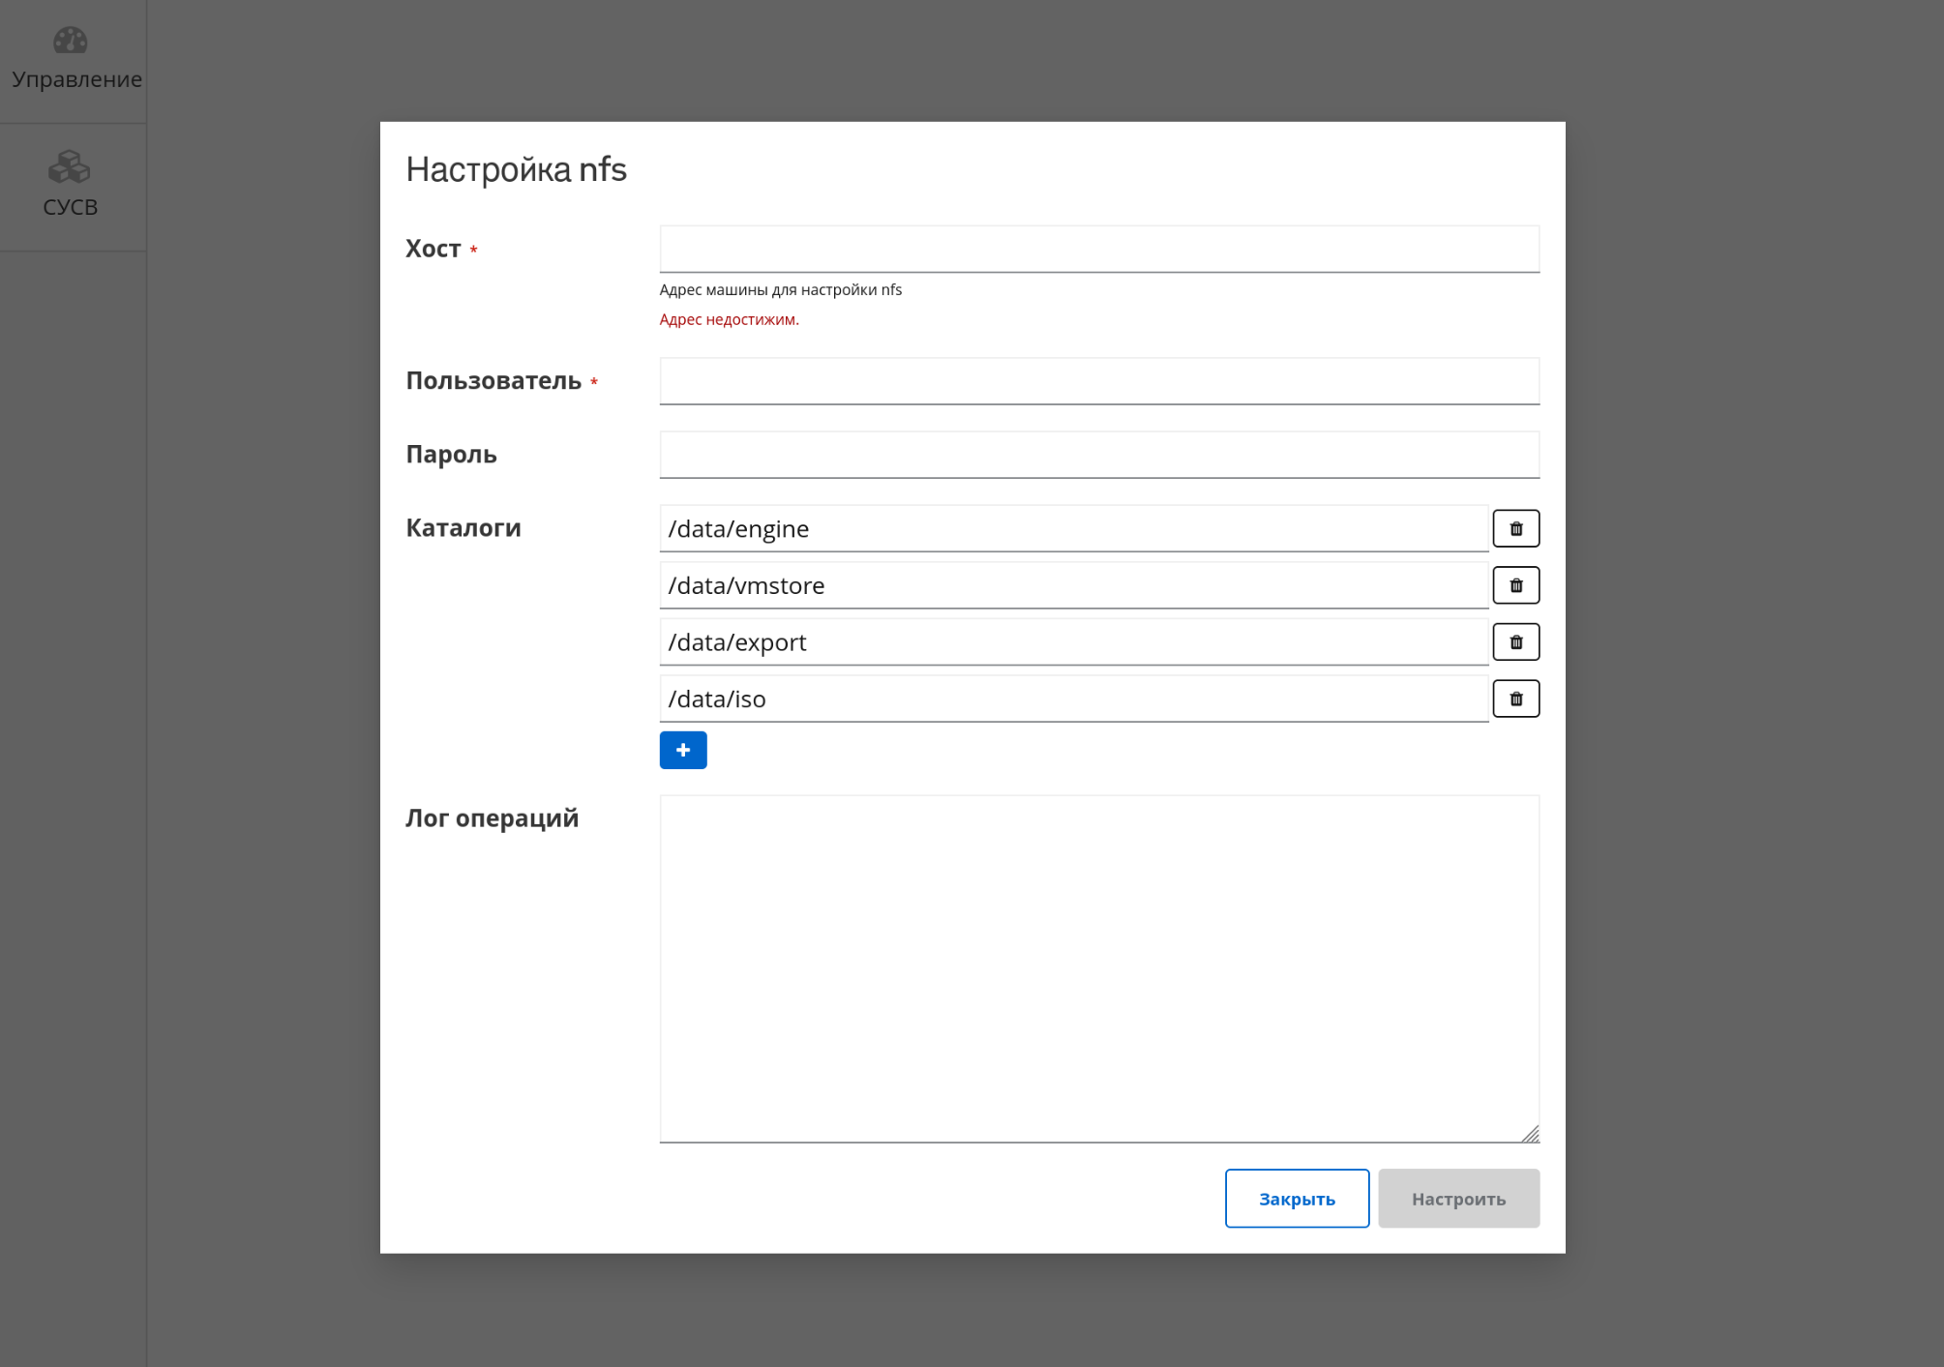Open the Управление dashboard icon
The width and height of the screenshot is (1944, 1367).
70,41
